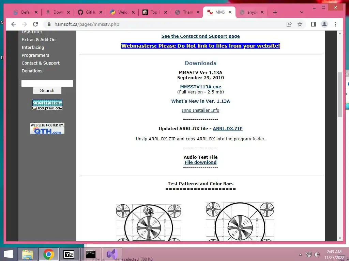Open network status tray icon
This screenshot has height=261, width=349.
point(309,255)
